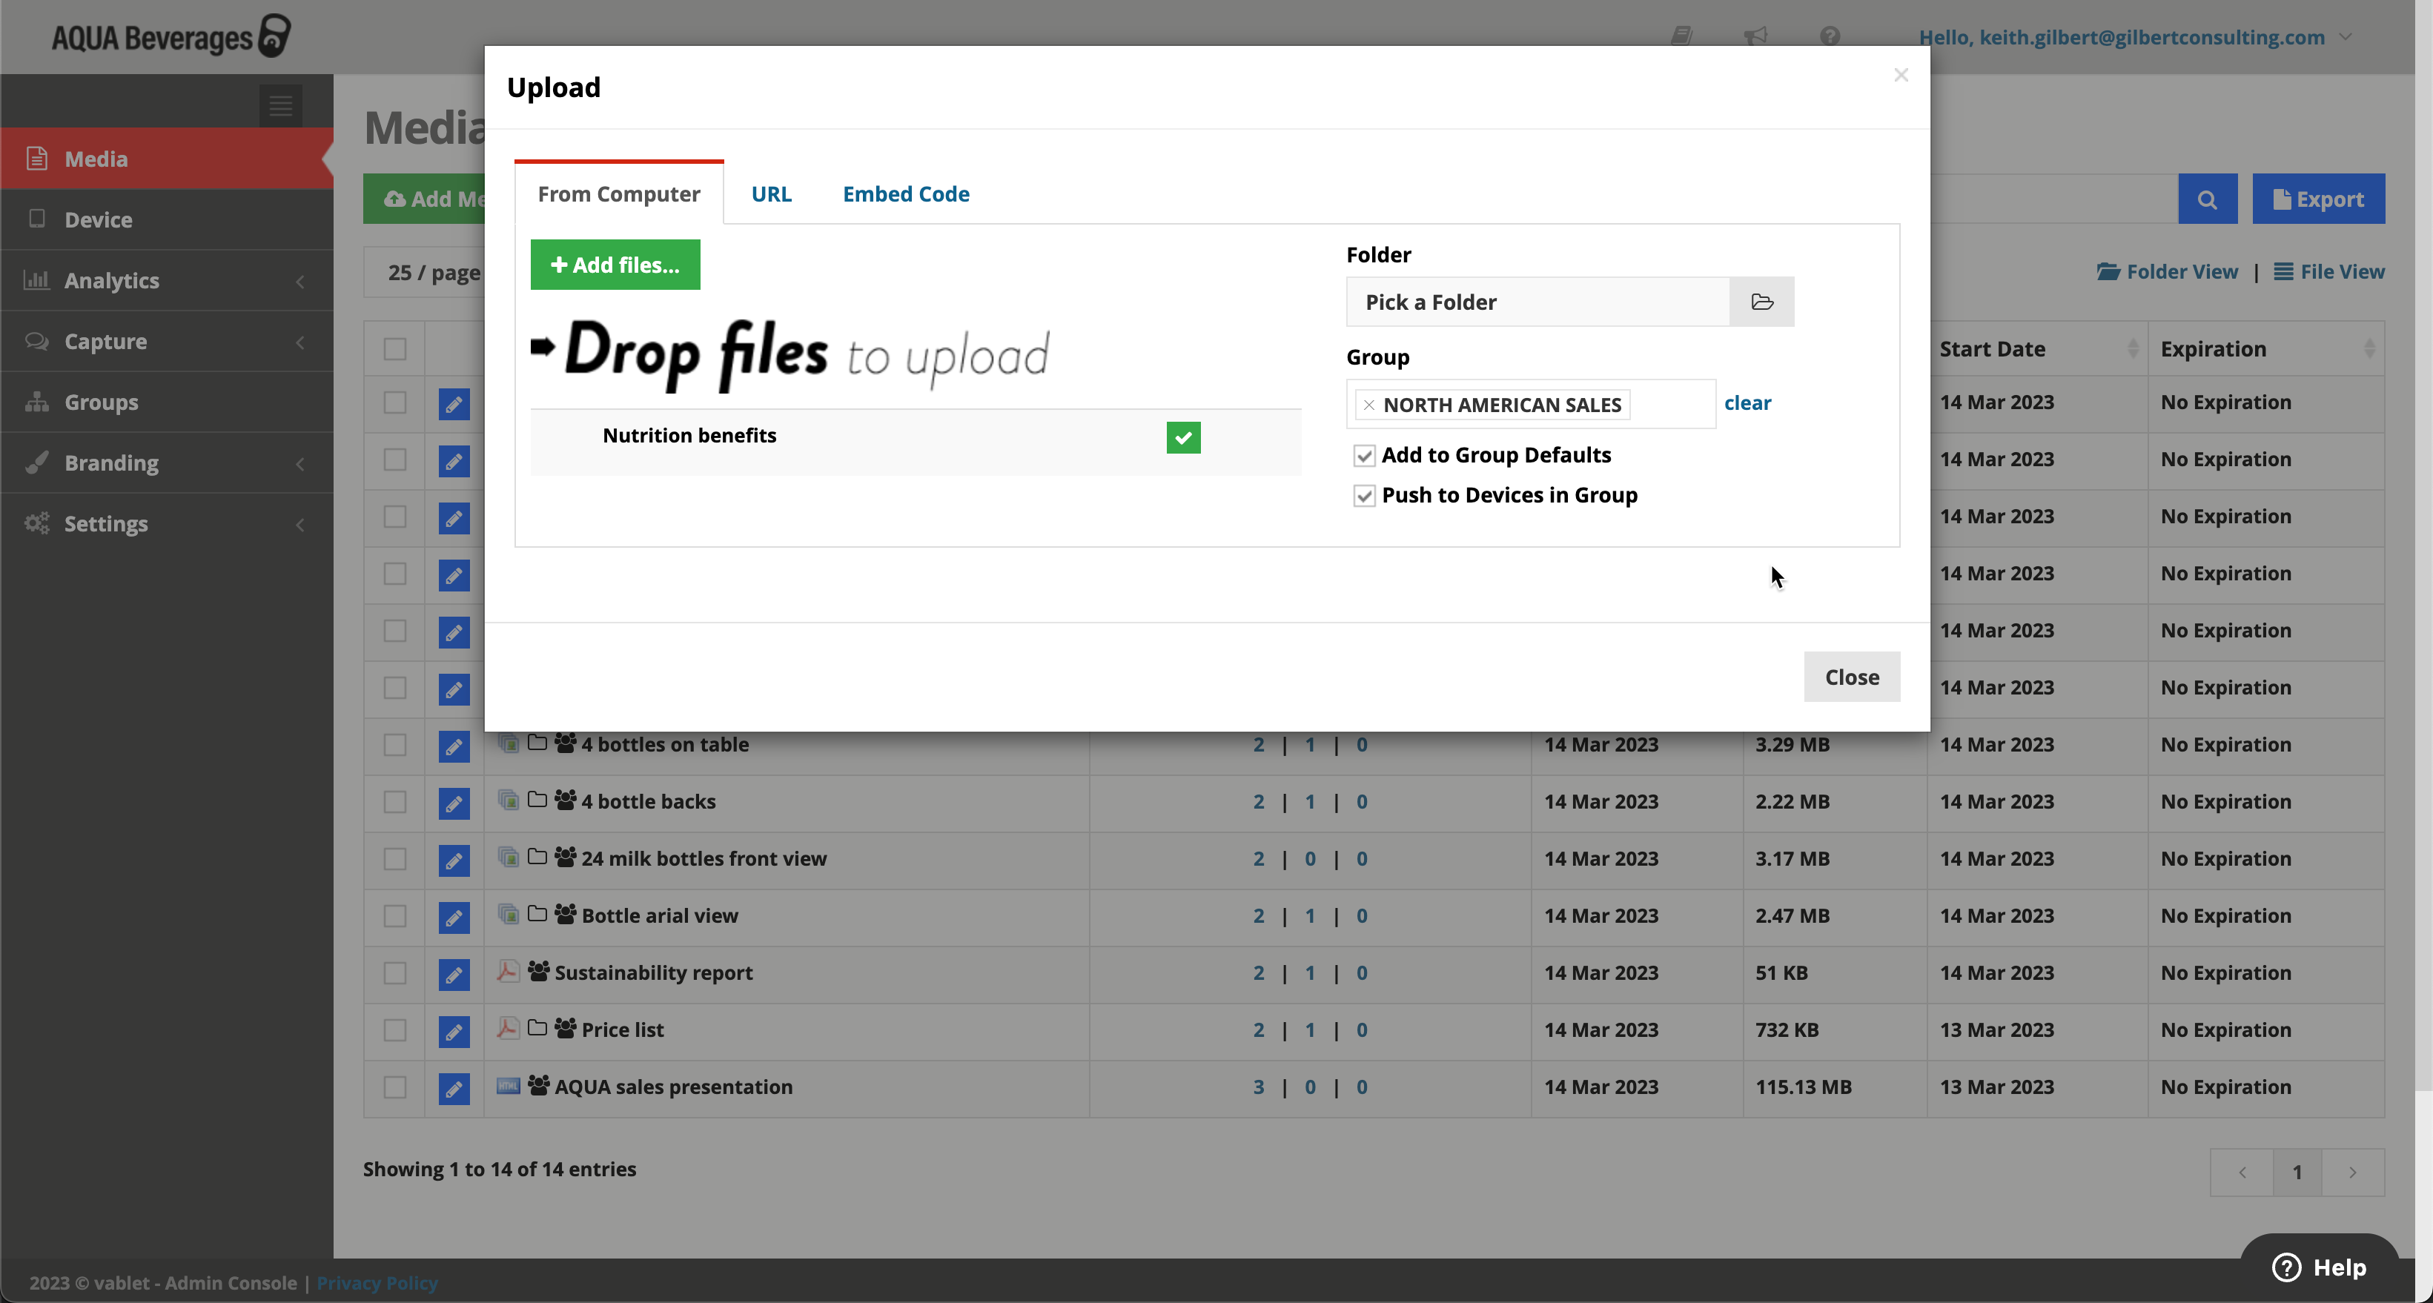Open the user account dropdown arrow
The height and width of the screenshot is (1303, 2433).
click(2346, 37)
